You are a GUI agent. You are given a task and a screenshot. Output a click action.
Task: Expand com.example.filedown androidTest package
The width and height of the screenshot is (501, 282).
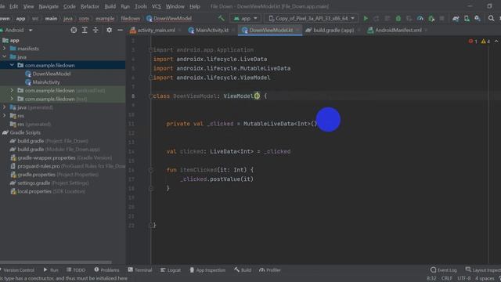[x=12, y=91]
